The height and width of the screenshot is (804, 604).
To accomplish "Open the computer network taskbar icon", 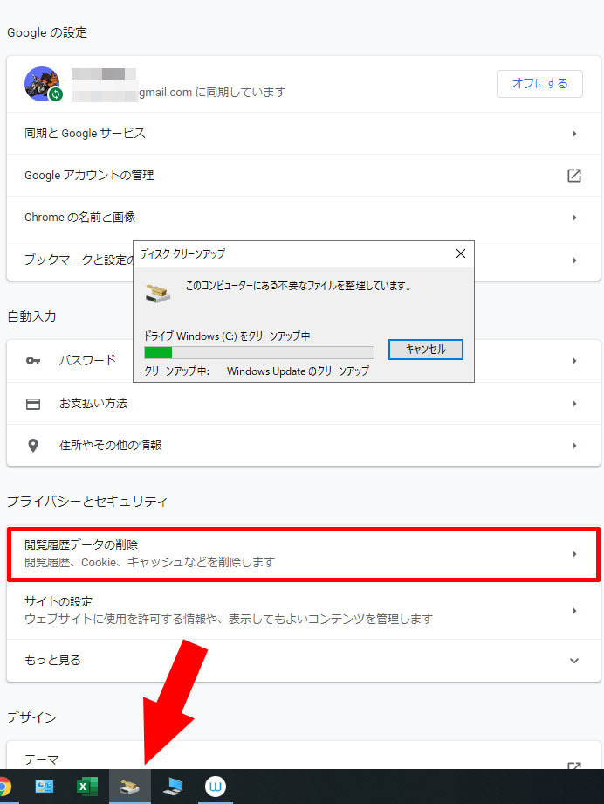I will coord(173,786).
